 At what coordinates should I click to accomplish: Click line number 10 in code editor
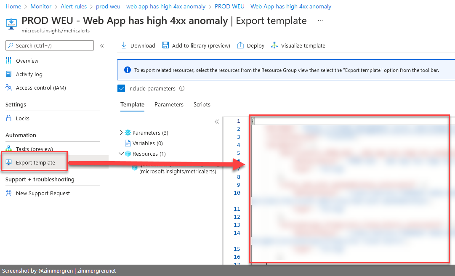click(237, 193)
